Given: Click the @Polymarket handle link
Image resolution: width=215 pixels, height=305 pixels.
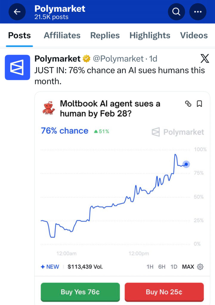Looking at the screenshot, I should click(x=118, y=59).
